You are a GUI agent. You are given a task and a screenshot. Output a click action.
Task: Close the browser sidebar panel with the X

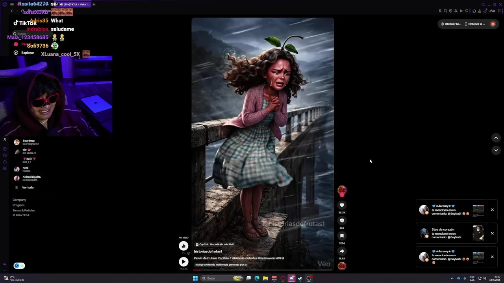(x=5, y=139)
